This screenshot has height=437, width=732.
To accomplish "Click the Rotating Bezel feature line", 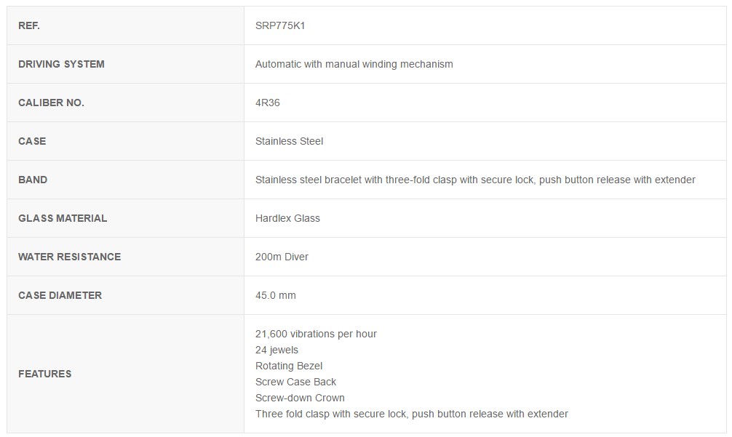I will click(289, 366).
